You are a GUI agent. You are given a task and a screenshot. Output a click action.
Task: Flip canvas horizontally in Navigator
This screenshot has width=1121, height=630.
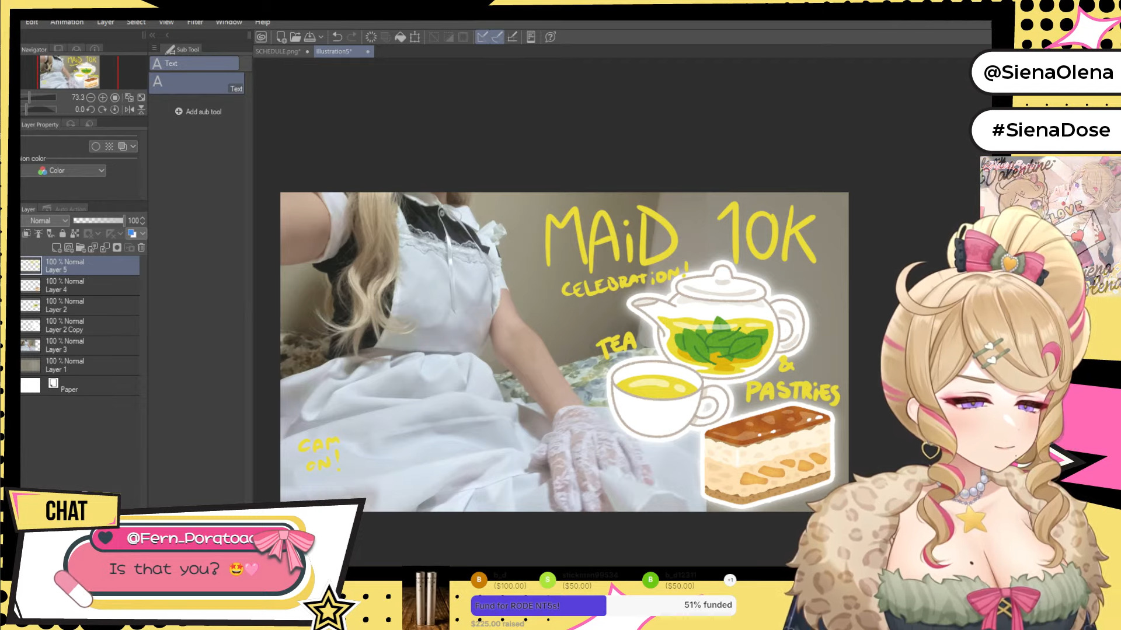[129, 110]
